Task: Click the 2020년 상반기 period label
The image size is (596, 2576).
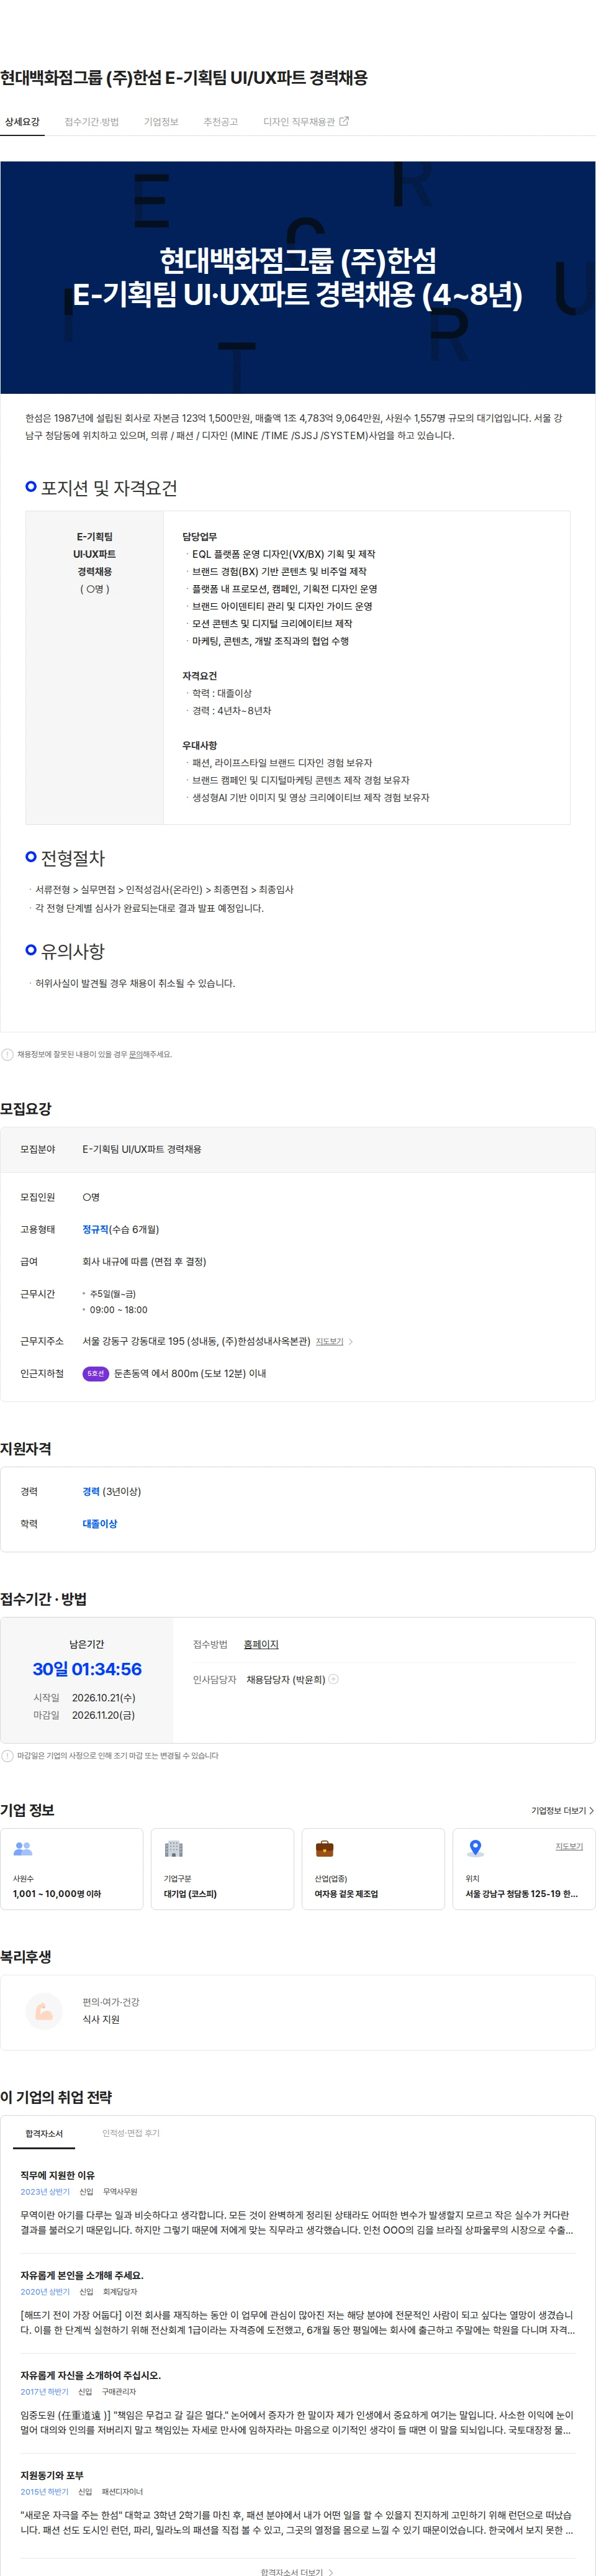Action: 45,2292
